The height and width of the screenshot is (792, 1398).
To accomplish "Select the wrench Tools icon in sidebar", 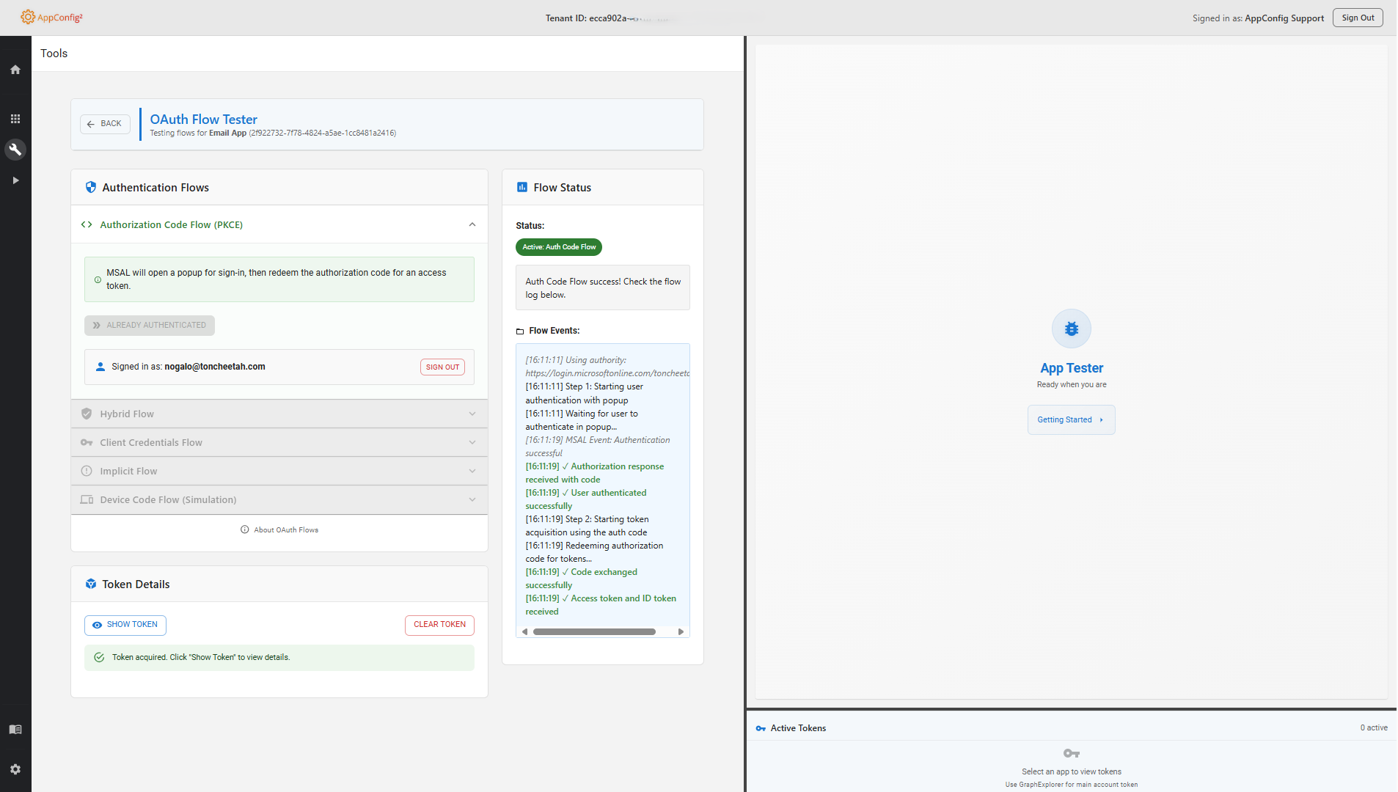I will 15,150.
